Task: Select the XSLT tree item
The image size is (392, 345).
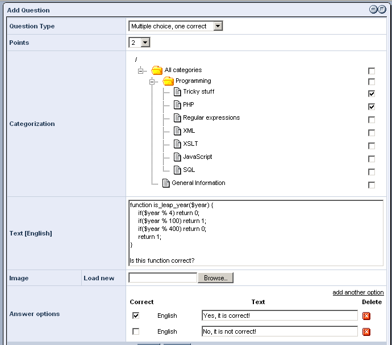Action: pos(190,144)
